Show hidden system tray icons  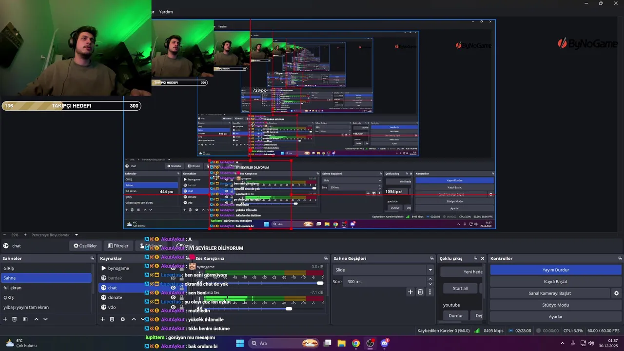[x=563, y=343]
